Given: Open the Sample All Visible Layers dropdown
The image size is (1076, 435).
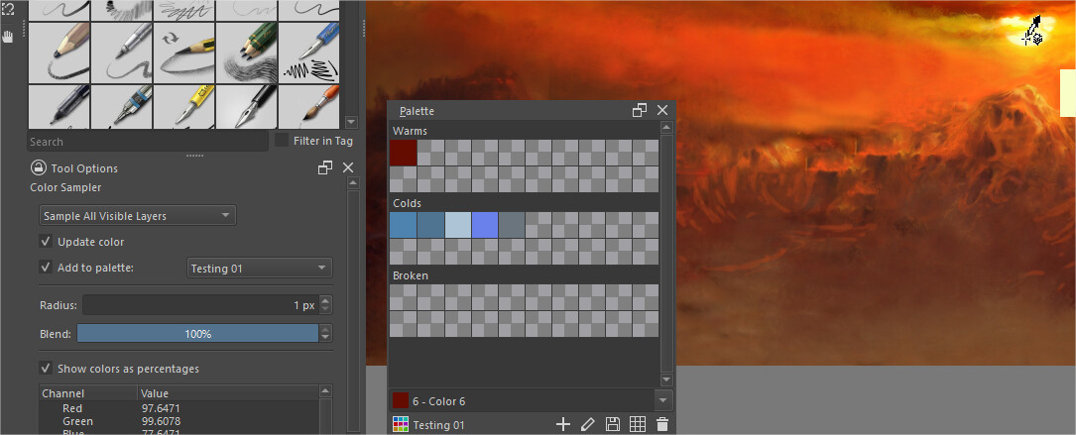Looking at the screenshot, I should (137, 216).
